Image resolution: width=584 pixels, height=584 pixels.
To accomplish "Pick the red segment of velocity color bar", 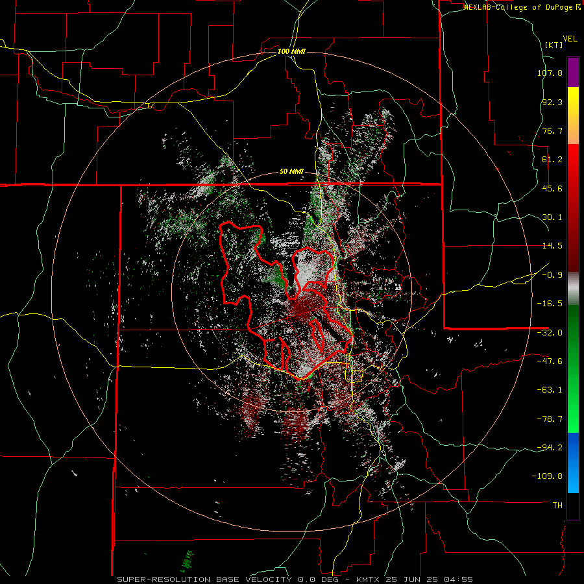I will coord(573,208).
